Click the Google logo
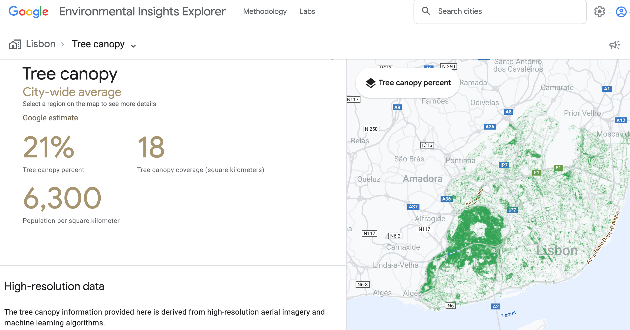The image size is (630, 330). pos(28,11)
